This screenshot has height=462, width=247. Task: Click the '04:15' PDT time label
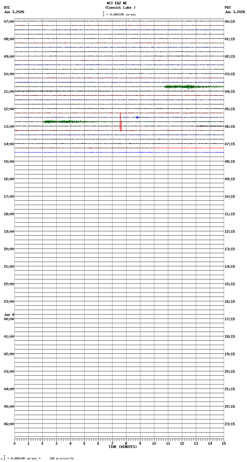coord(230,91)
